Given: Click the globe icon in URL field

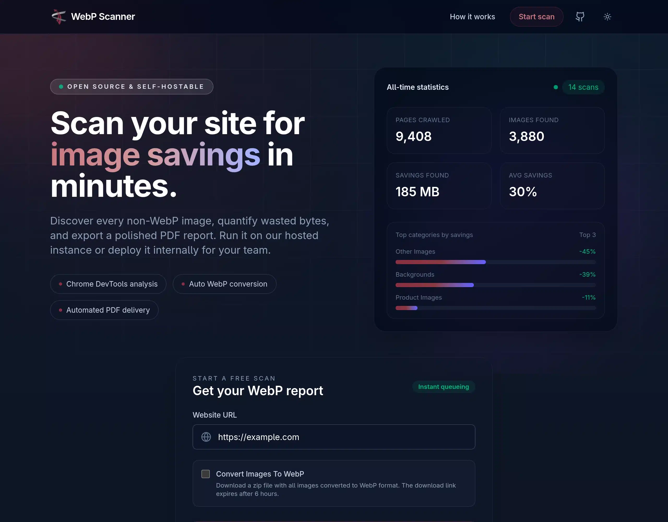Looking at the screenshot, I should (206, 437).
